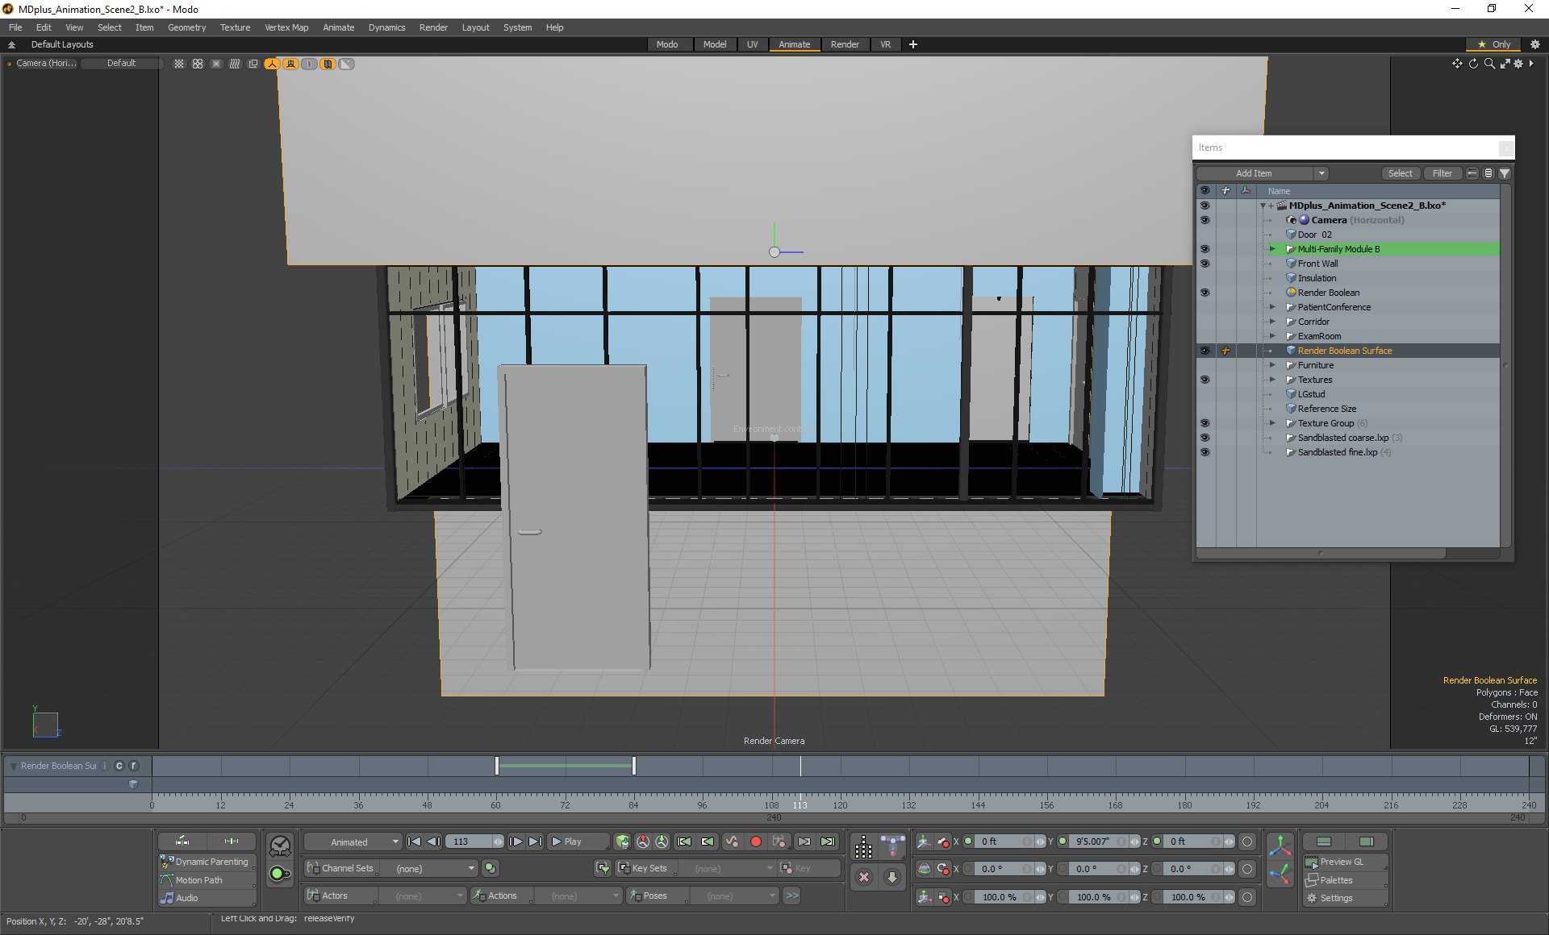Open the Dynamic Parenting tool

coord(211,862)
